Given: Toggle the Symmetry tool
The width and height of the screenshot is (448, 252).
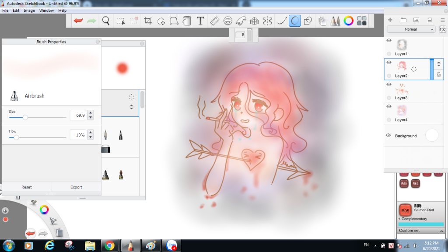Looking at the screenshot, I should (267, 21).
